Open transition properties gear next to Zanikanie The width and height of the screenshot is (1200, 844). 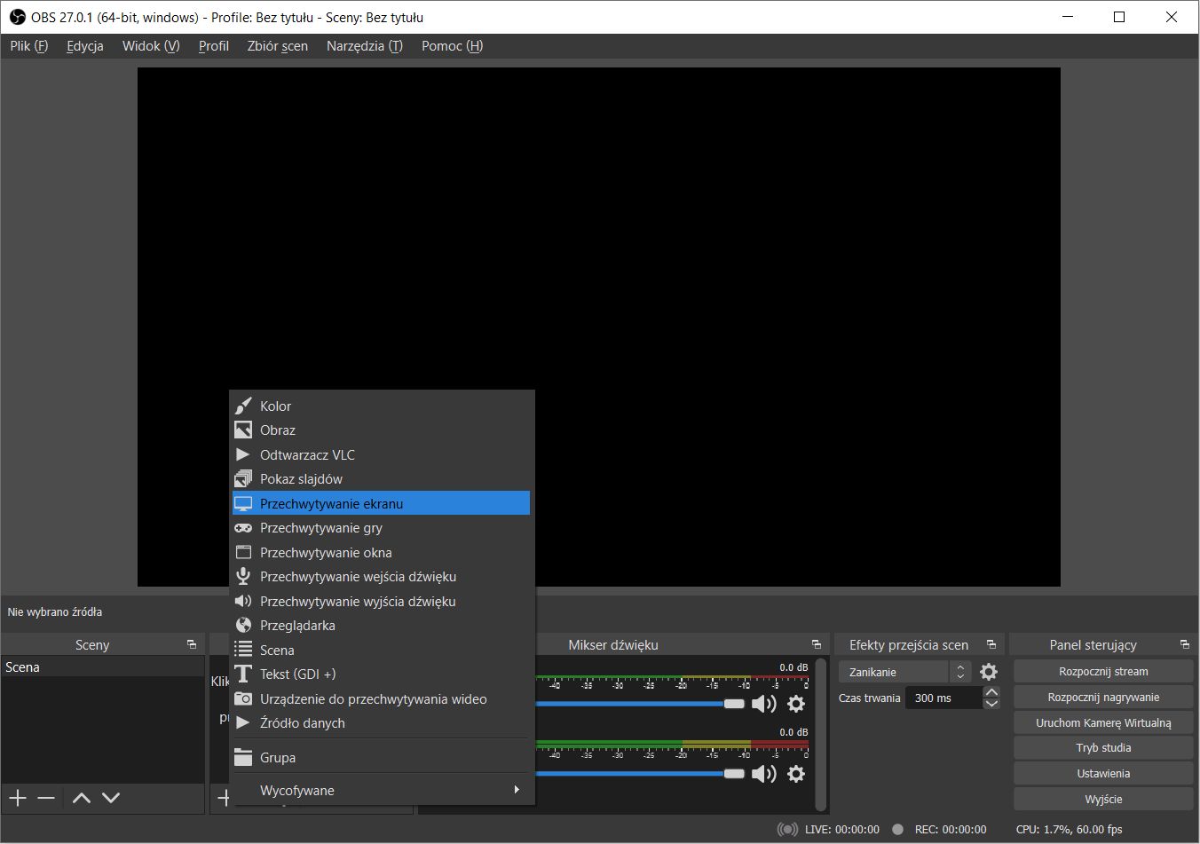pyautogui.click(x=988, y=672)
